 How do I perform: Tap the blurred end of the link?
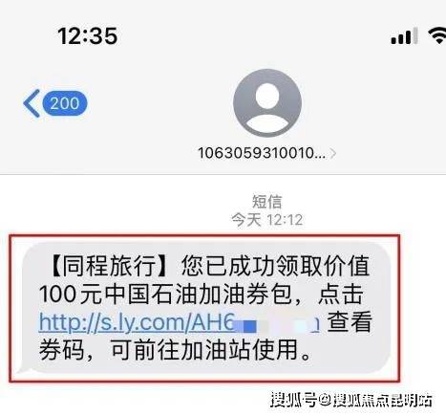(278, 323)
